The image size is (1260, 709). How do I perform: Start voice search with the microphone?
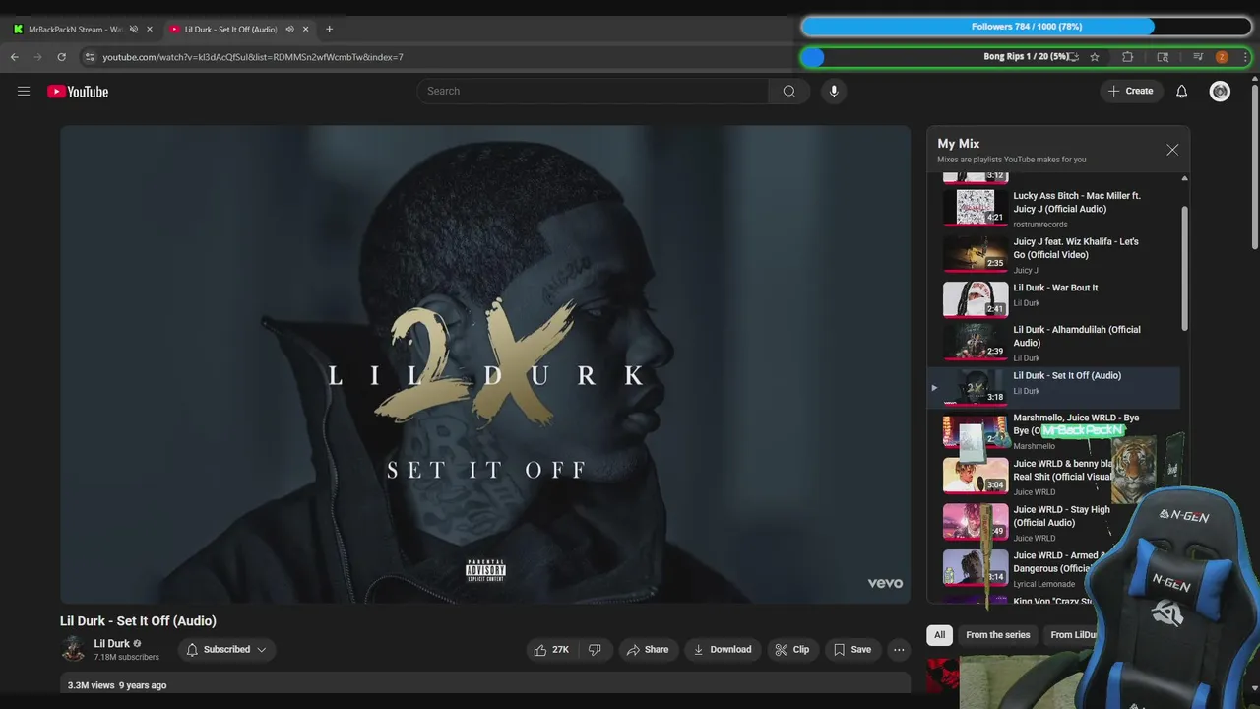(834, 91)
